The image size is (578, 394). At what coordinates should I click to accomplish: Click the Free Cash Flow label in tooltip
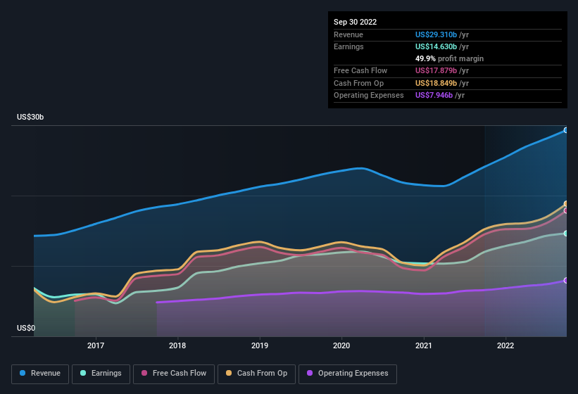[360, 70]
